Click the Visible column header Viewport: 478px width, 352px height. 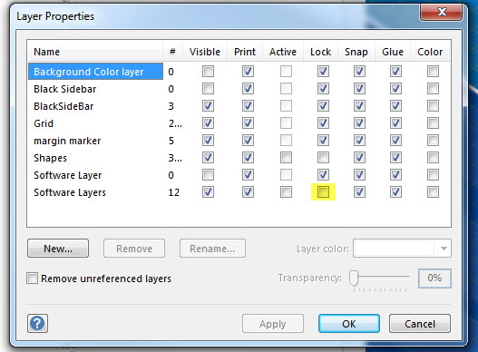205,52
